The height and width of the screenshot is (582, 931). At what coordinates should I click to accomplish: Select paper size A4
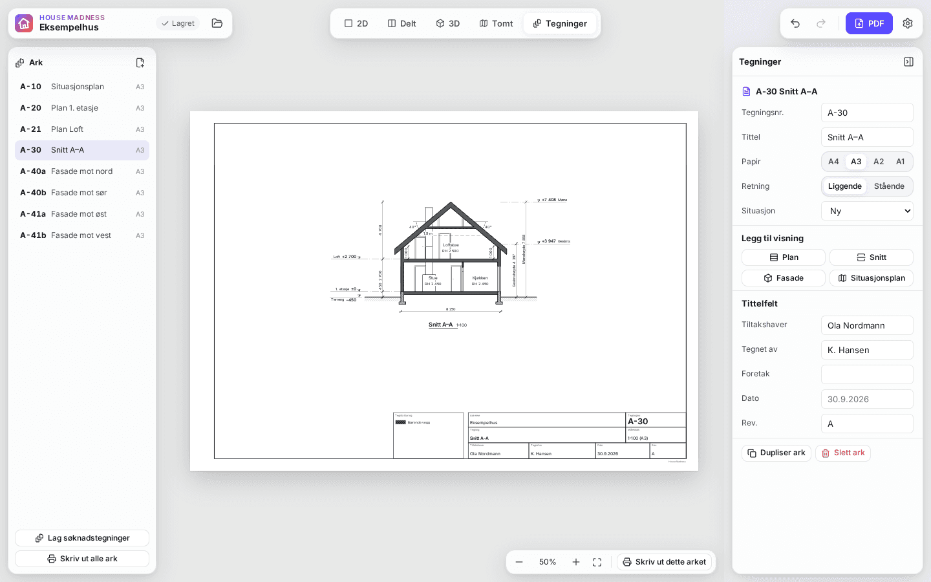click(x=833, y=162)
